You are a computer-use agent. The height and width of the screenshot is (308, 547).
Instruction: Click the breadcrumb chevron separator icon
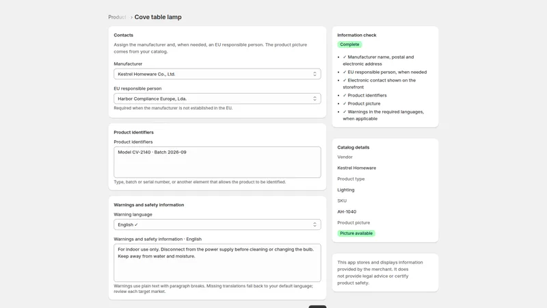click(131, 18)
